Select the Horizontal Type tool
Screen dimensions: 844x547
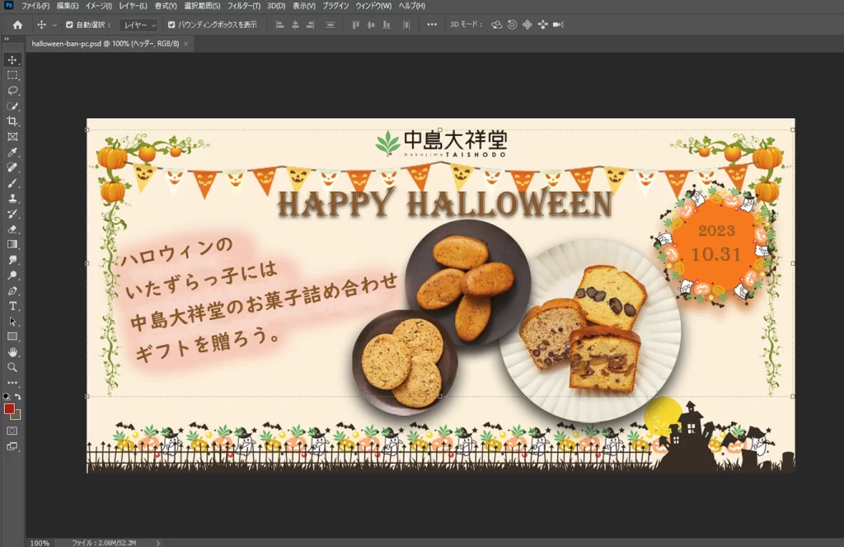(x=12, y=306)
